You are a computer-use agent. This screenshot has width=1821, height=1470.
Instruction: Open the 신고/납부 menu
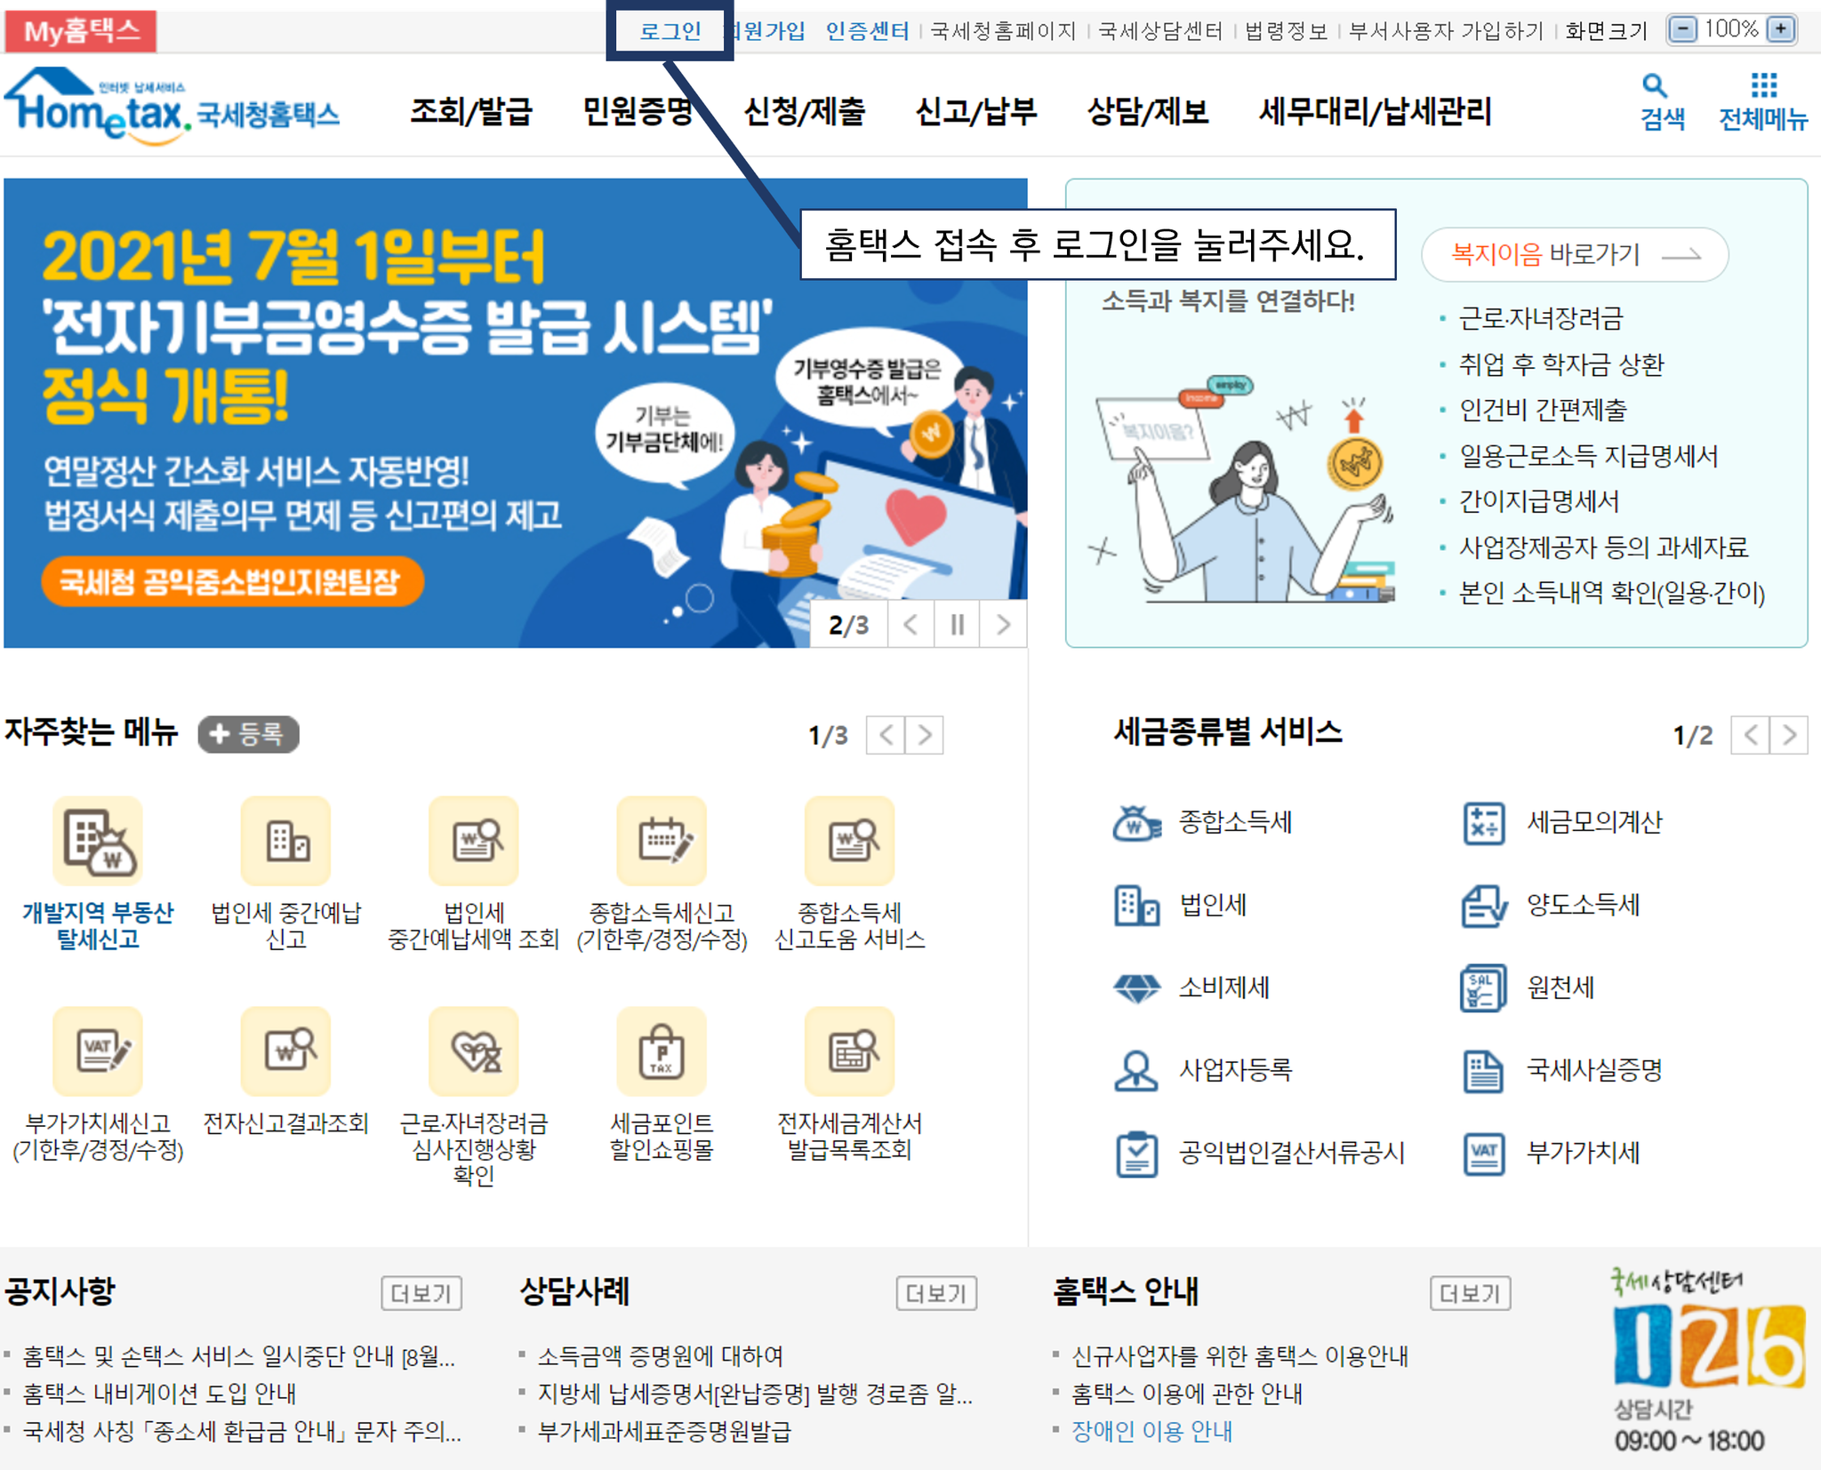(x=976, y=112)
